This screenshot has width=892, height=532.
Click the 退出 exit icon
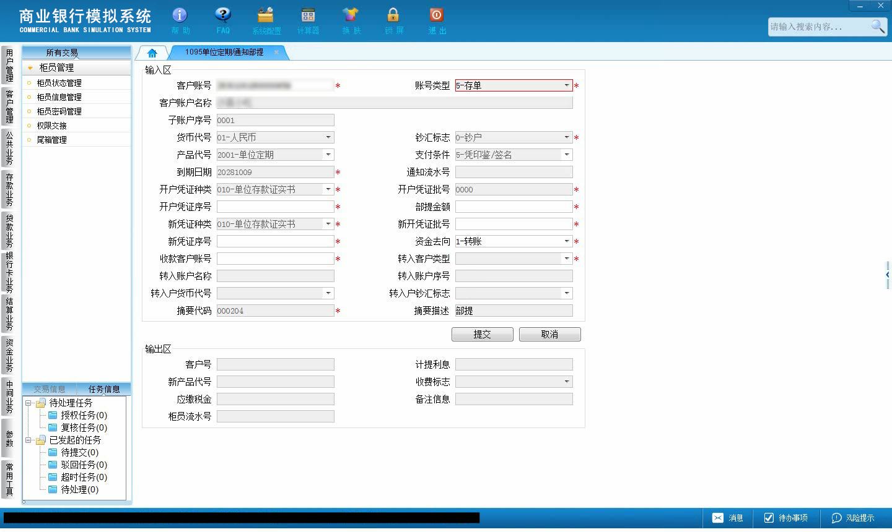coord(437,20)
